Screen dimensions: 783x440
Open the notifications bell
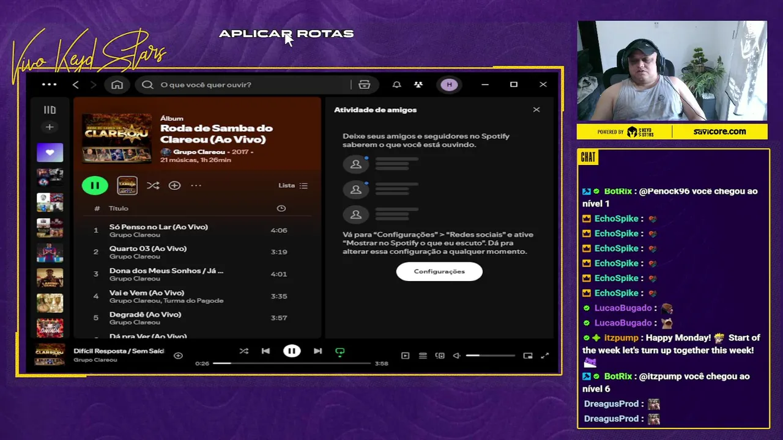pyautogui.click(x=396, y=85)
